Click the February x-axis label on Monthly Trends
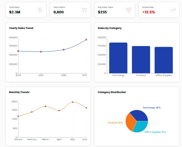 (32, 139)
